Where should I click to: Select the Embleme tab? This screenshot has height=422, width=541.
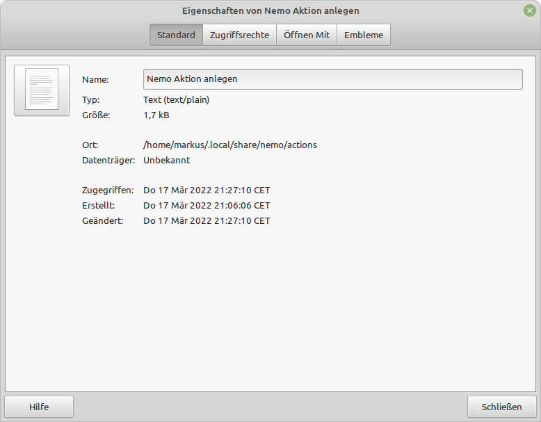364,35
